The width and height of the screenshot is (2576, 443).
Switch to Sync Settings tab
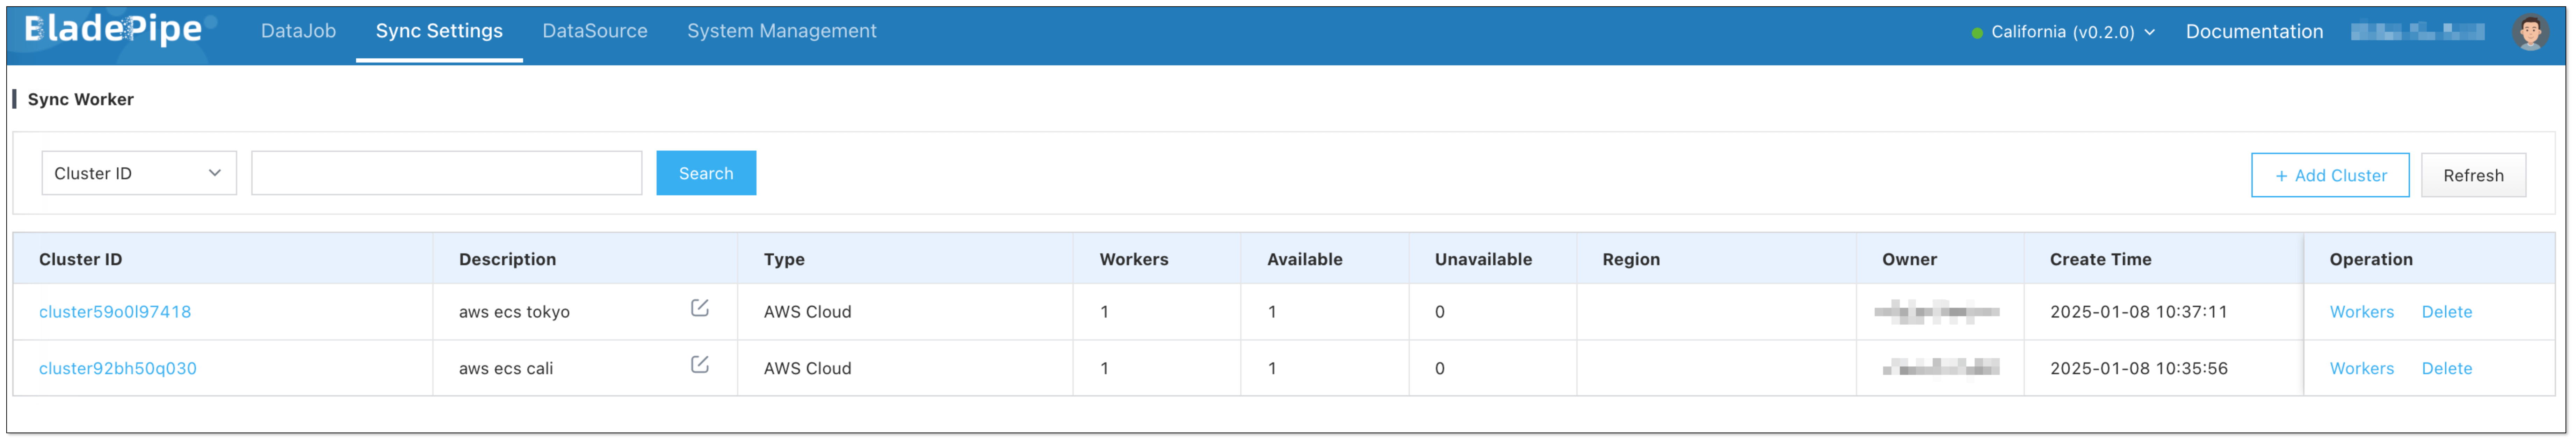tap(439, 31)
